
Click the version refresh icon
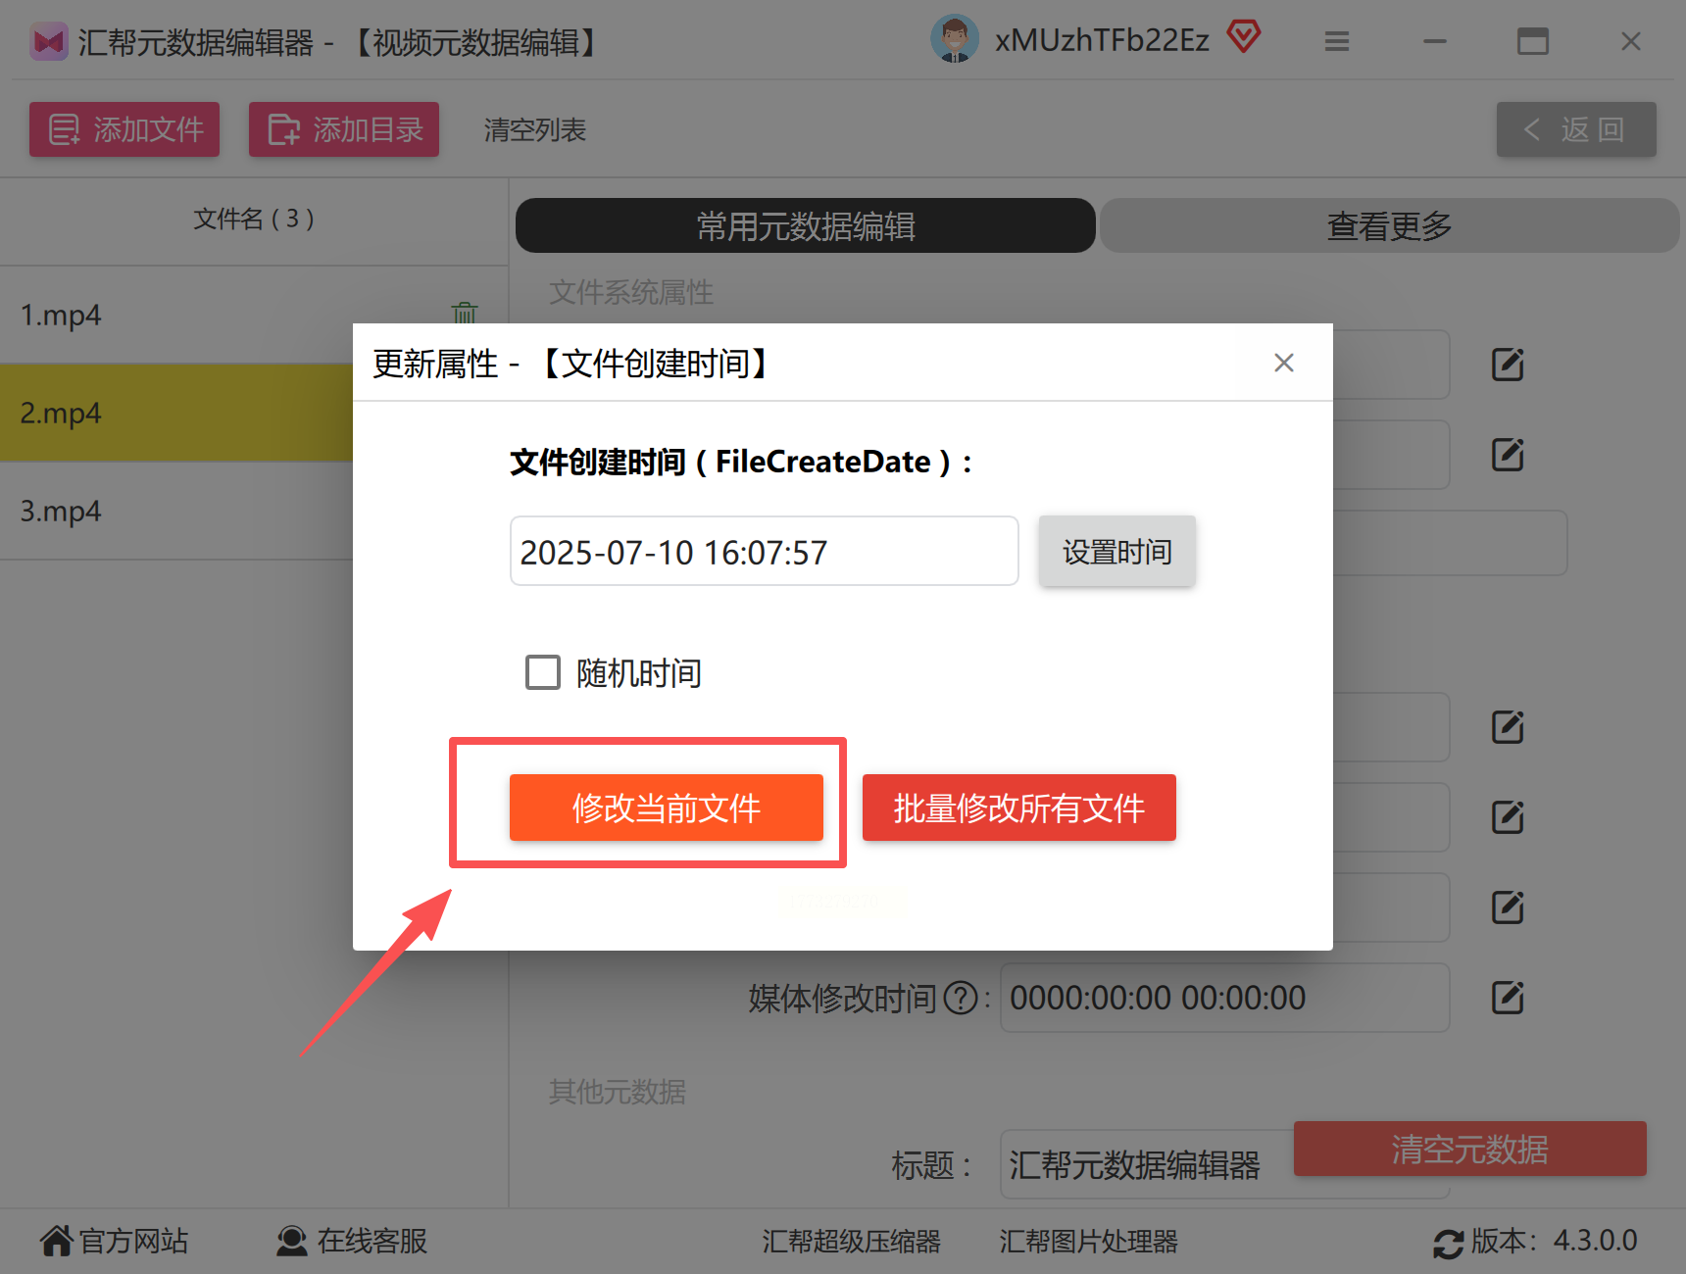click(x=1448, y=1243)
